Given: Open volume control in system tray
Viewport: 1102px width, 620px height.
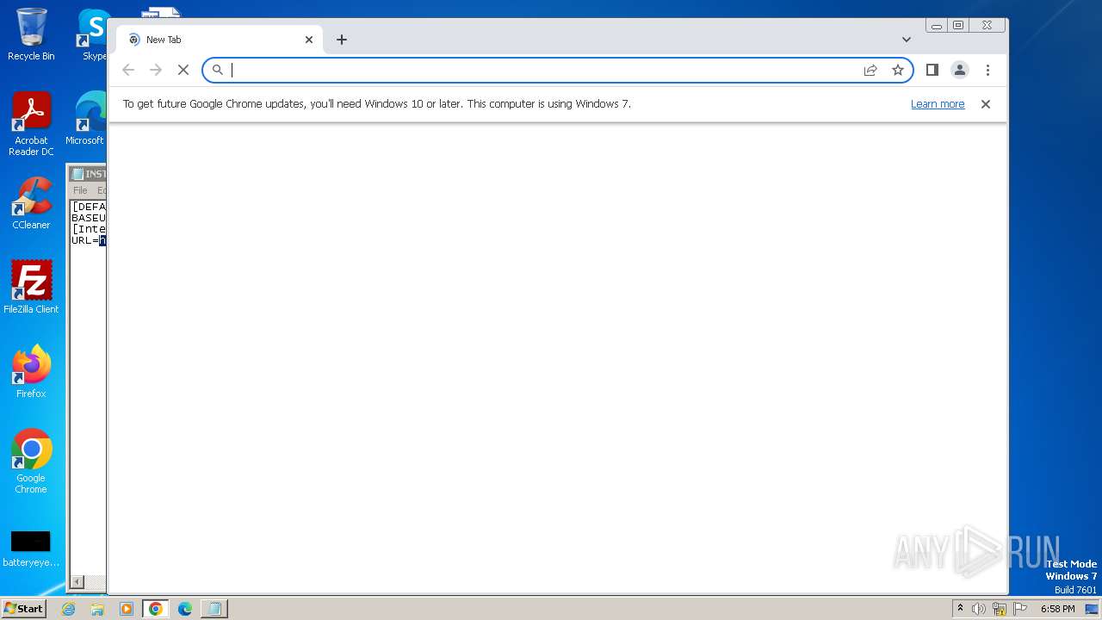Looking at the screenshot, I should click(979, 609).
